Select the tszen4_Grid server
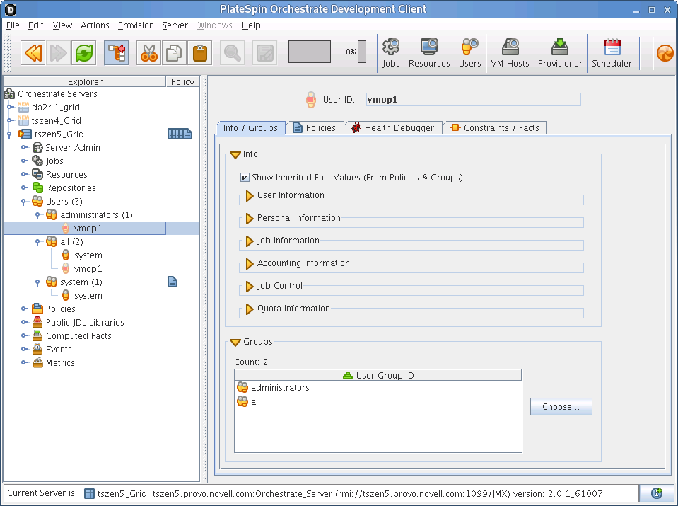Viewport: 678px width, 506px height. (x=57, y=120)
